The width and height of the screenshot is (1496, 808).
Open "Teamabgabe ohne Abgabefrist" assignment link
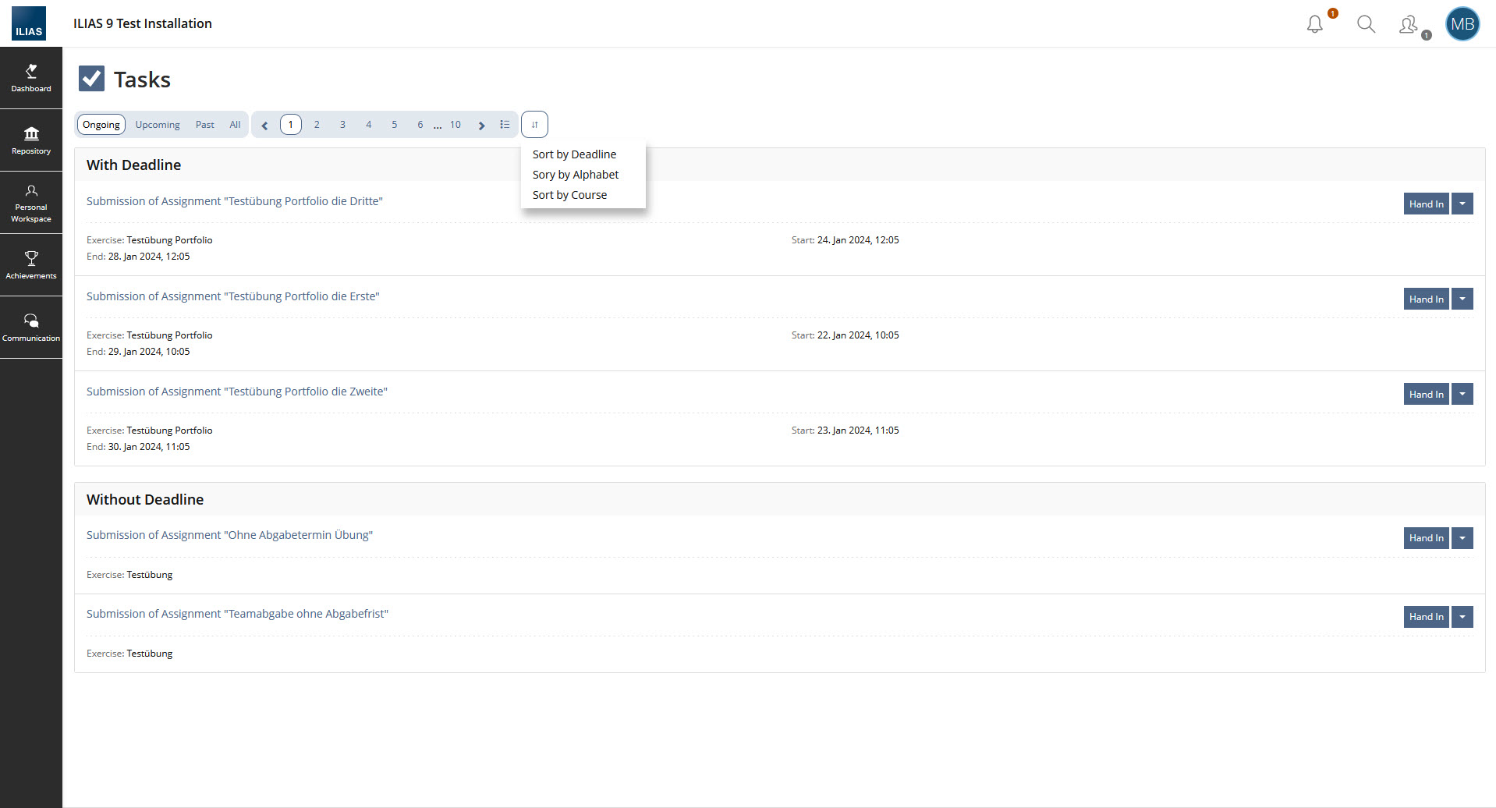click(237, 614)
